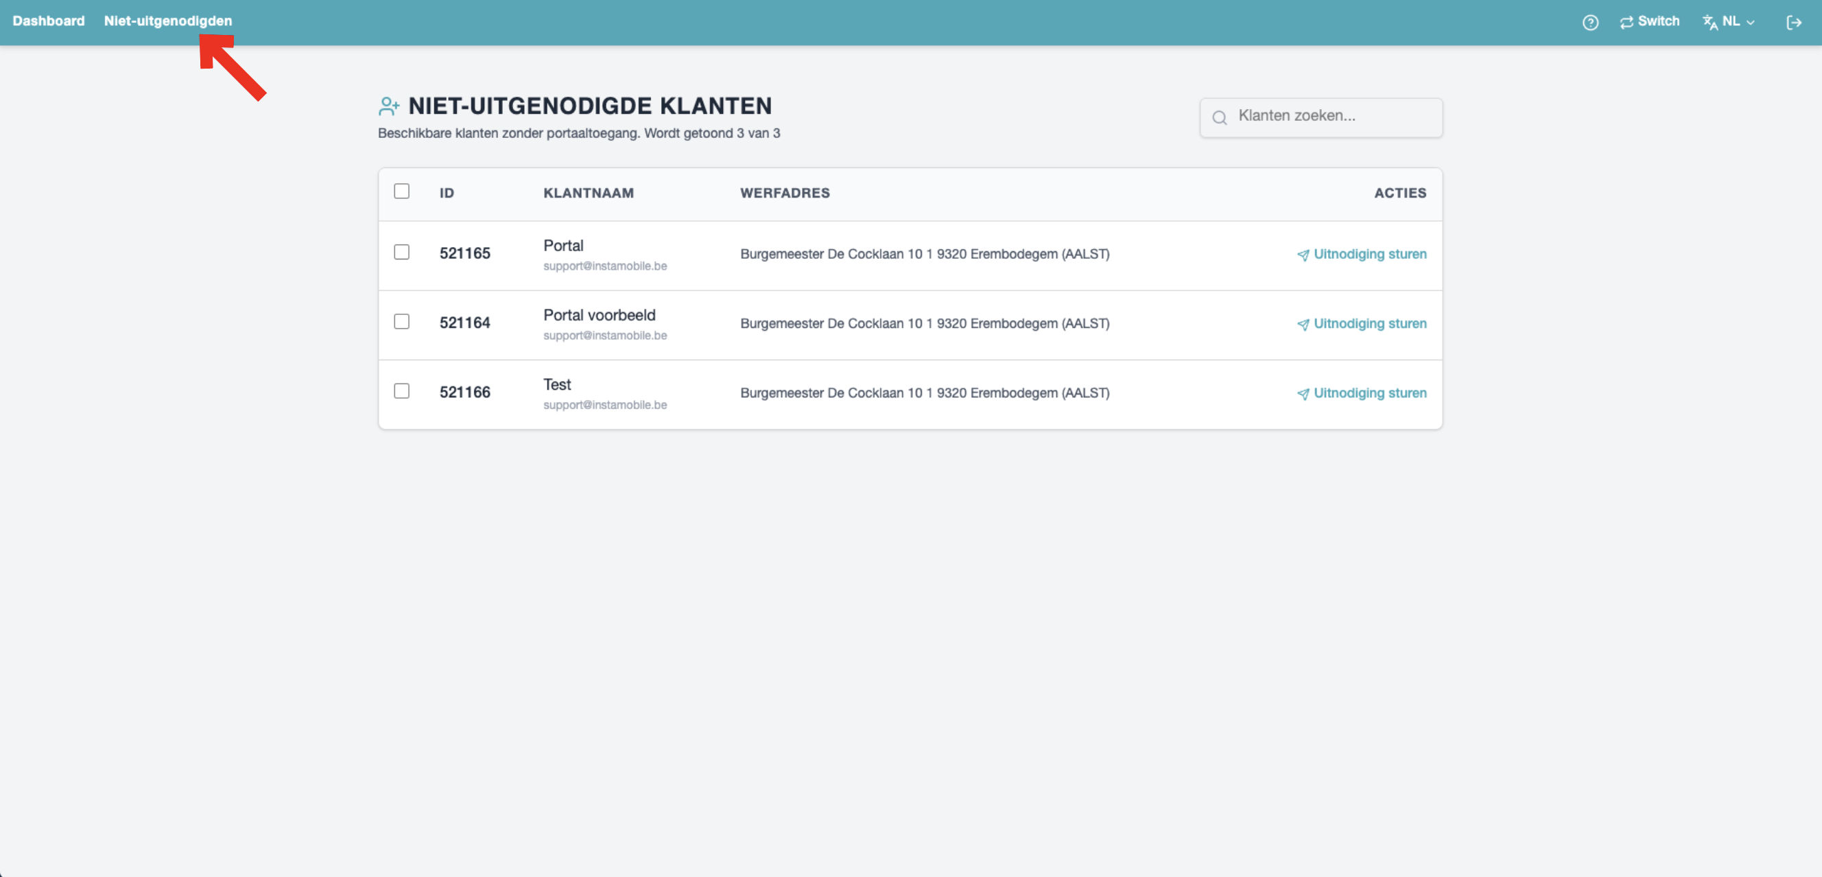Image resolution: width=1822 pixels, height=877 pixels.
Task: Click the Switch account button
Action: pyautogui.click(x=1649, y=21)
